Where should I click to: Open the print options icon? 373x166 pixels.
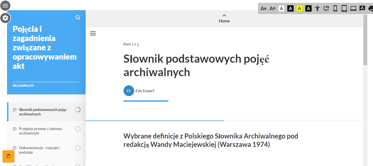(371, 8)
